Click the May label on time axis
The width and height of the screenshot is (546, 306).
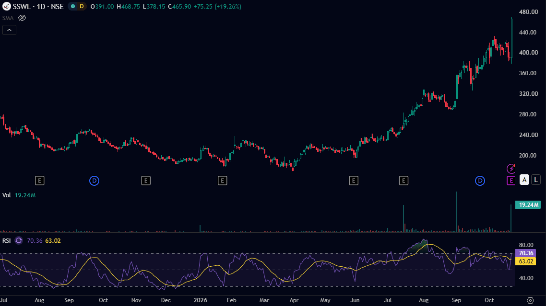[x=325, y=300]
